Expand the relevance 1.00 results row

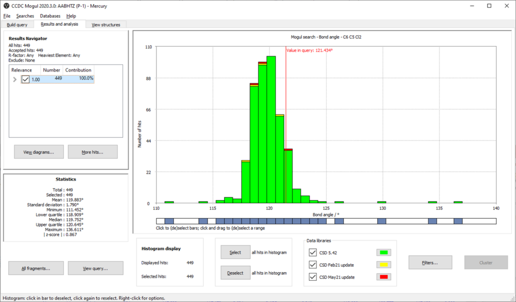[x=14, y=79]
